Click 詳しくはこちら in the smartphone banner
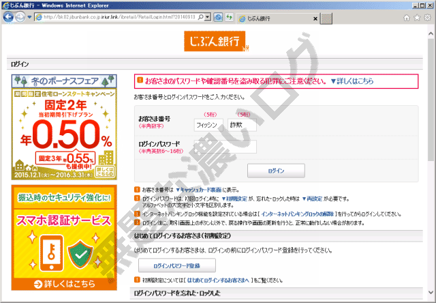Screen dimensions: 436x303 65,284
